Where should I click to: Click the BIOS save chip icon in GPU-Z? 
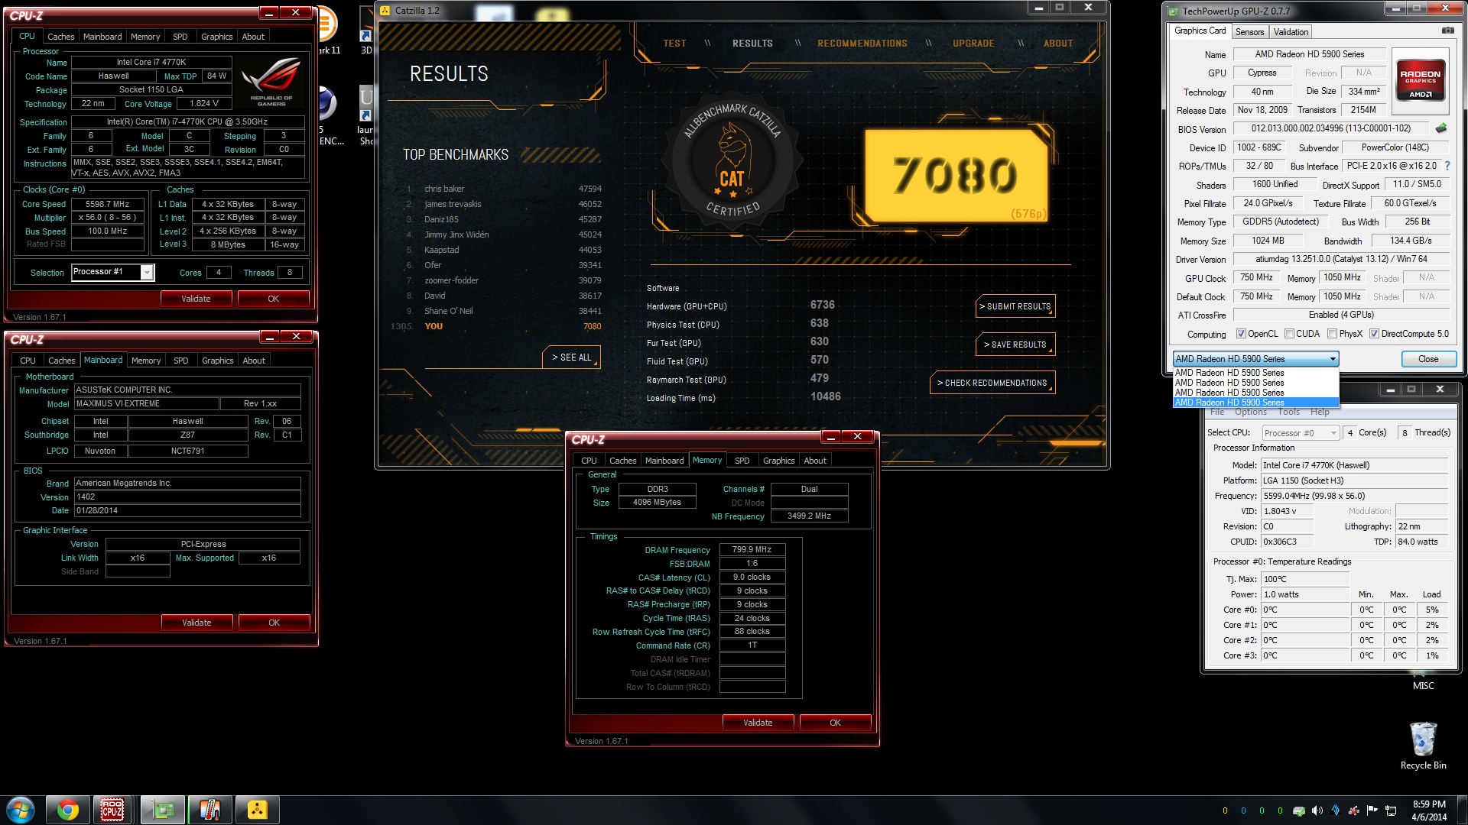(x=1441, y=128)
